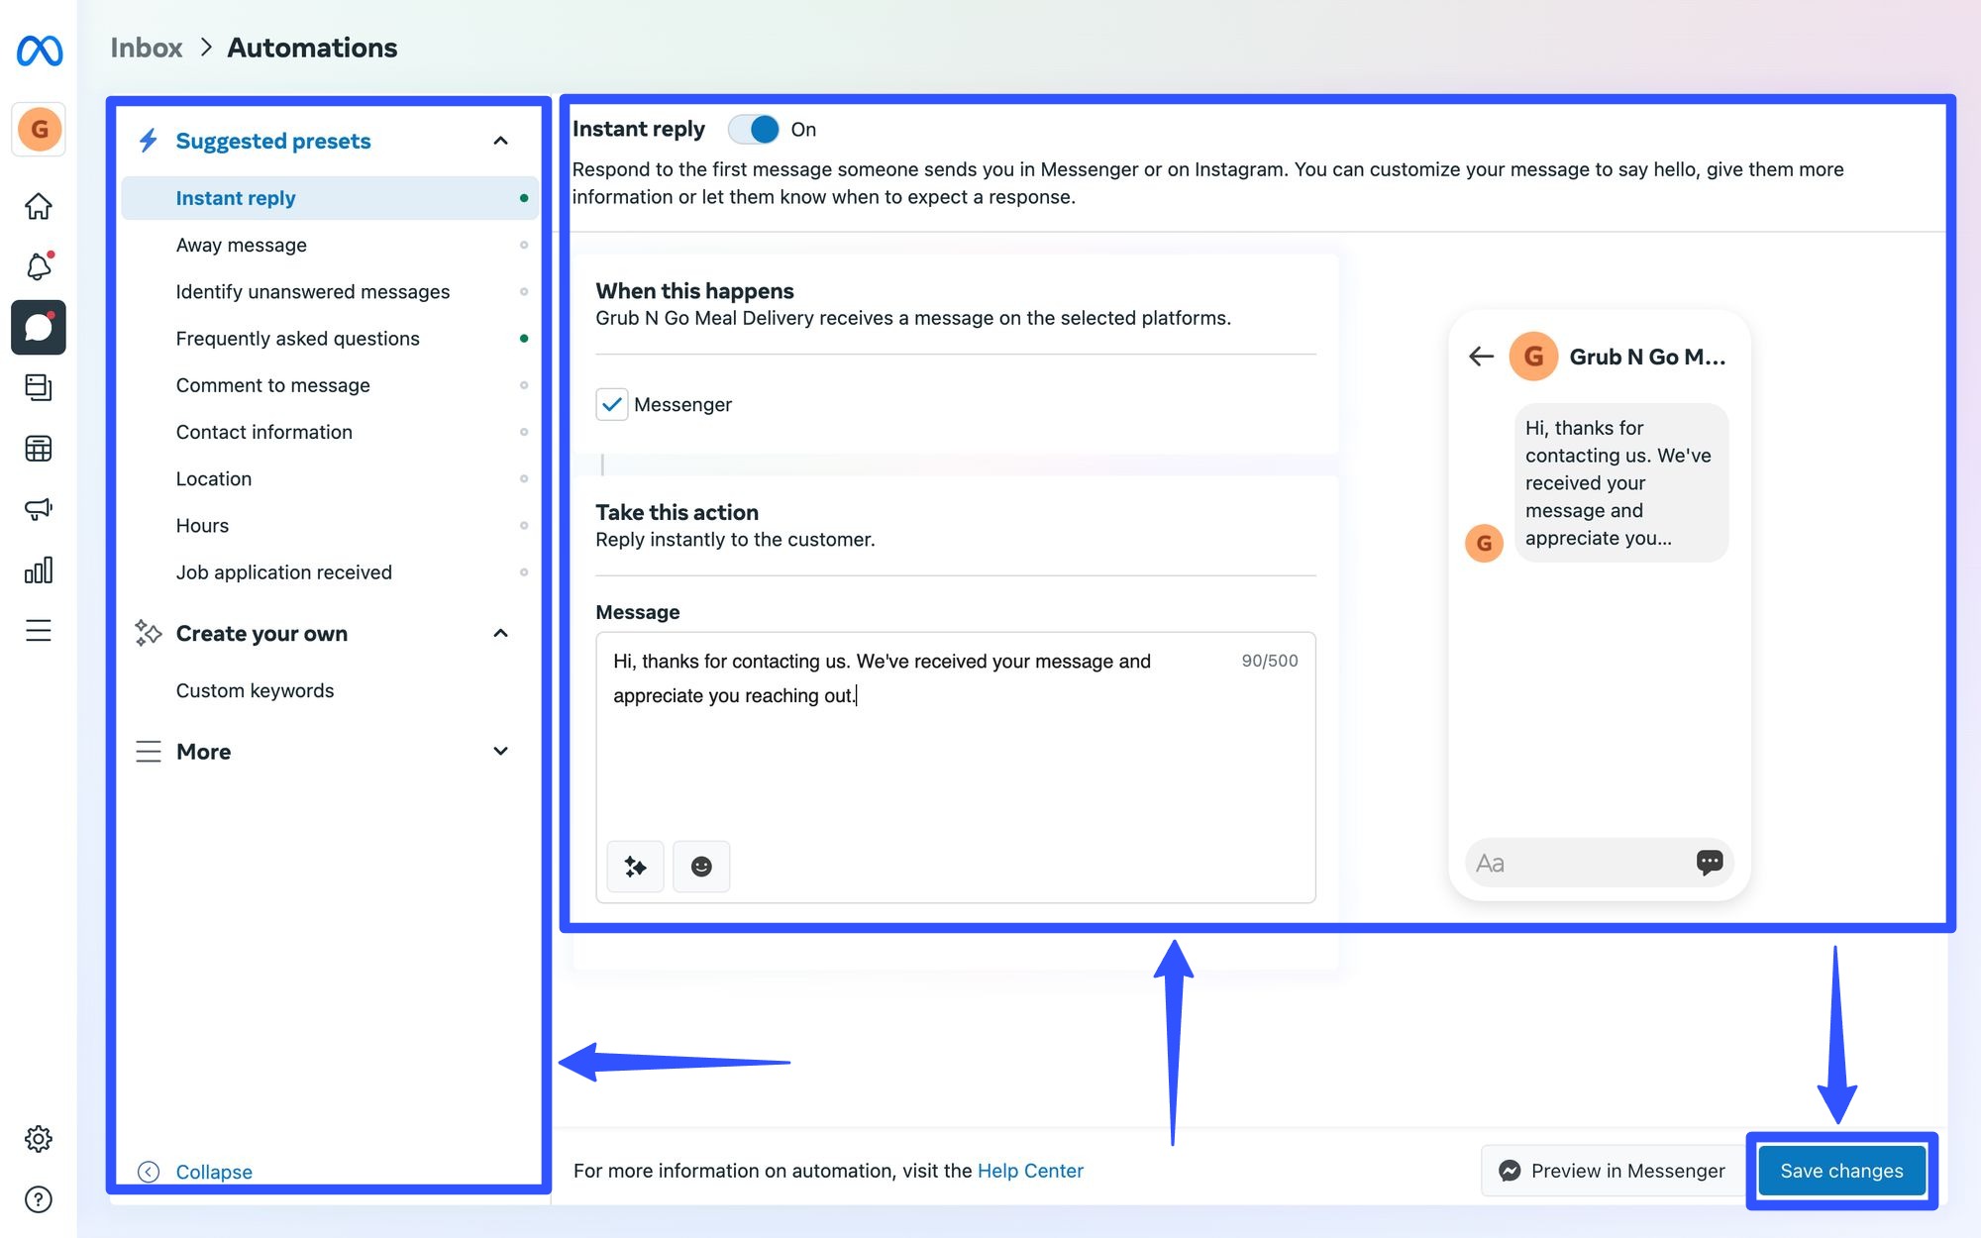Viewport: 1981px width, 1238px height.
Task: Select the Inbox chat bubble icon
Action: pyautogui.click(x=38, y=327)
